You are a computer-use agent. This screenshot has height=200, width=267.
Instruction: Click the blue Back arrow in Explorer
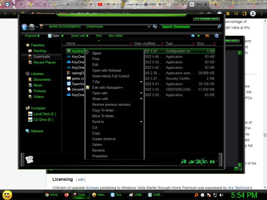coord(24,27)
